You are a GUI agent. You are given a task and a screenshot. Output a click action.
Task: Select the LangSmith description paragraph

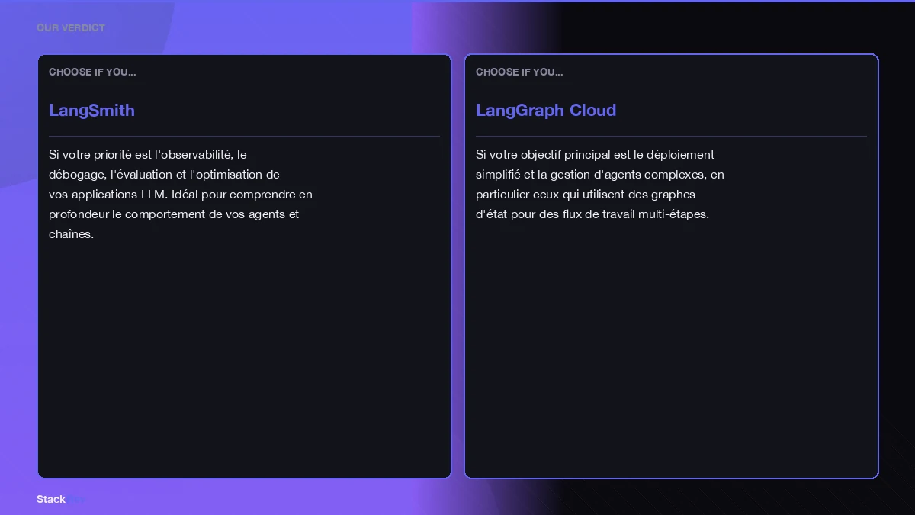click(180, 194)
